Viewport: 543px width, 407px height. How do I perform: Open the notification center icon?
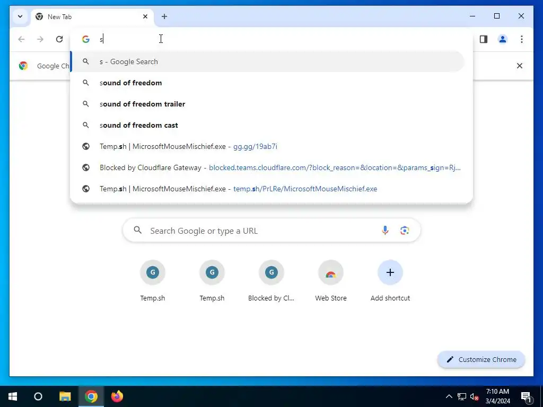(x=526, y=396)
